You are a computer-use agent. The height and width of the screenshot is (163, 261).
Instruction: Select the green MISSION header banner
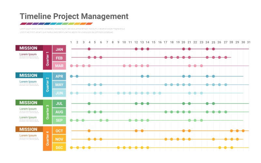29,103
